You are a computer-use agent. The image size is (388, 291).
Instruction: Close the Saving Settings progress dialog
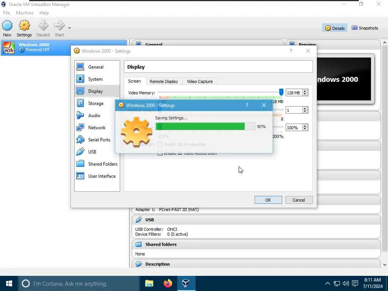click(264, 105)
